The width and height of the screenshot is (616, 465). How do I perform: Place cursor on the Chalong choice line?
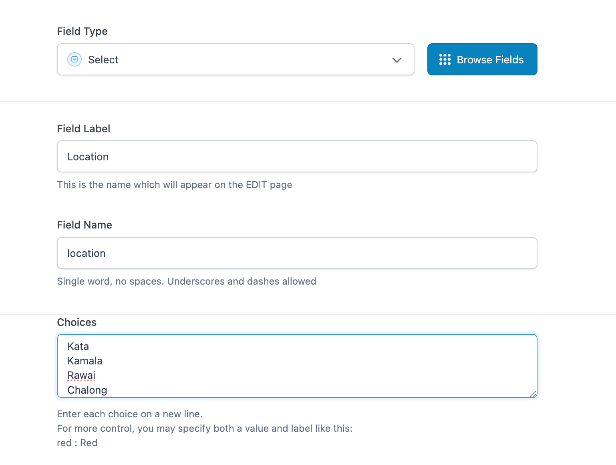(x=87, y=390)
